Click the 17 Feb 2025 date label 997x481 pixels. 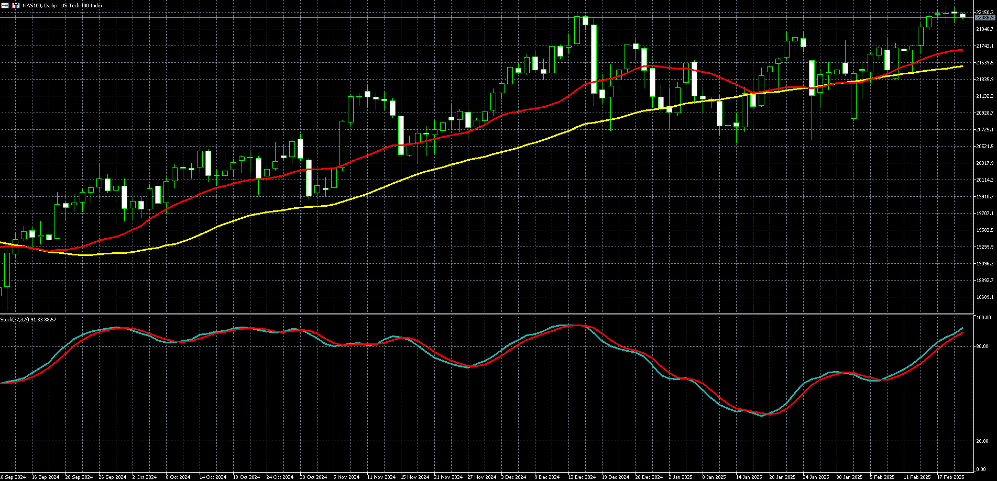coord(951,477)
